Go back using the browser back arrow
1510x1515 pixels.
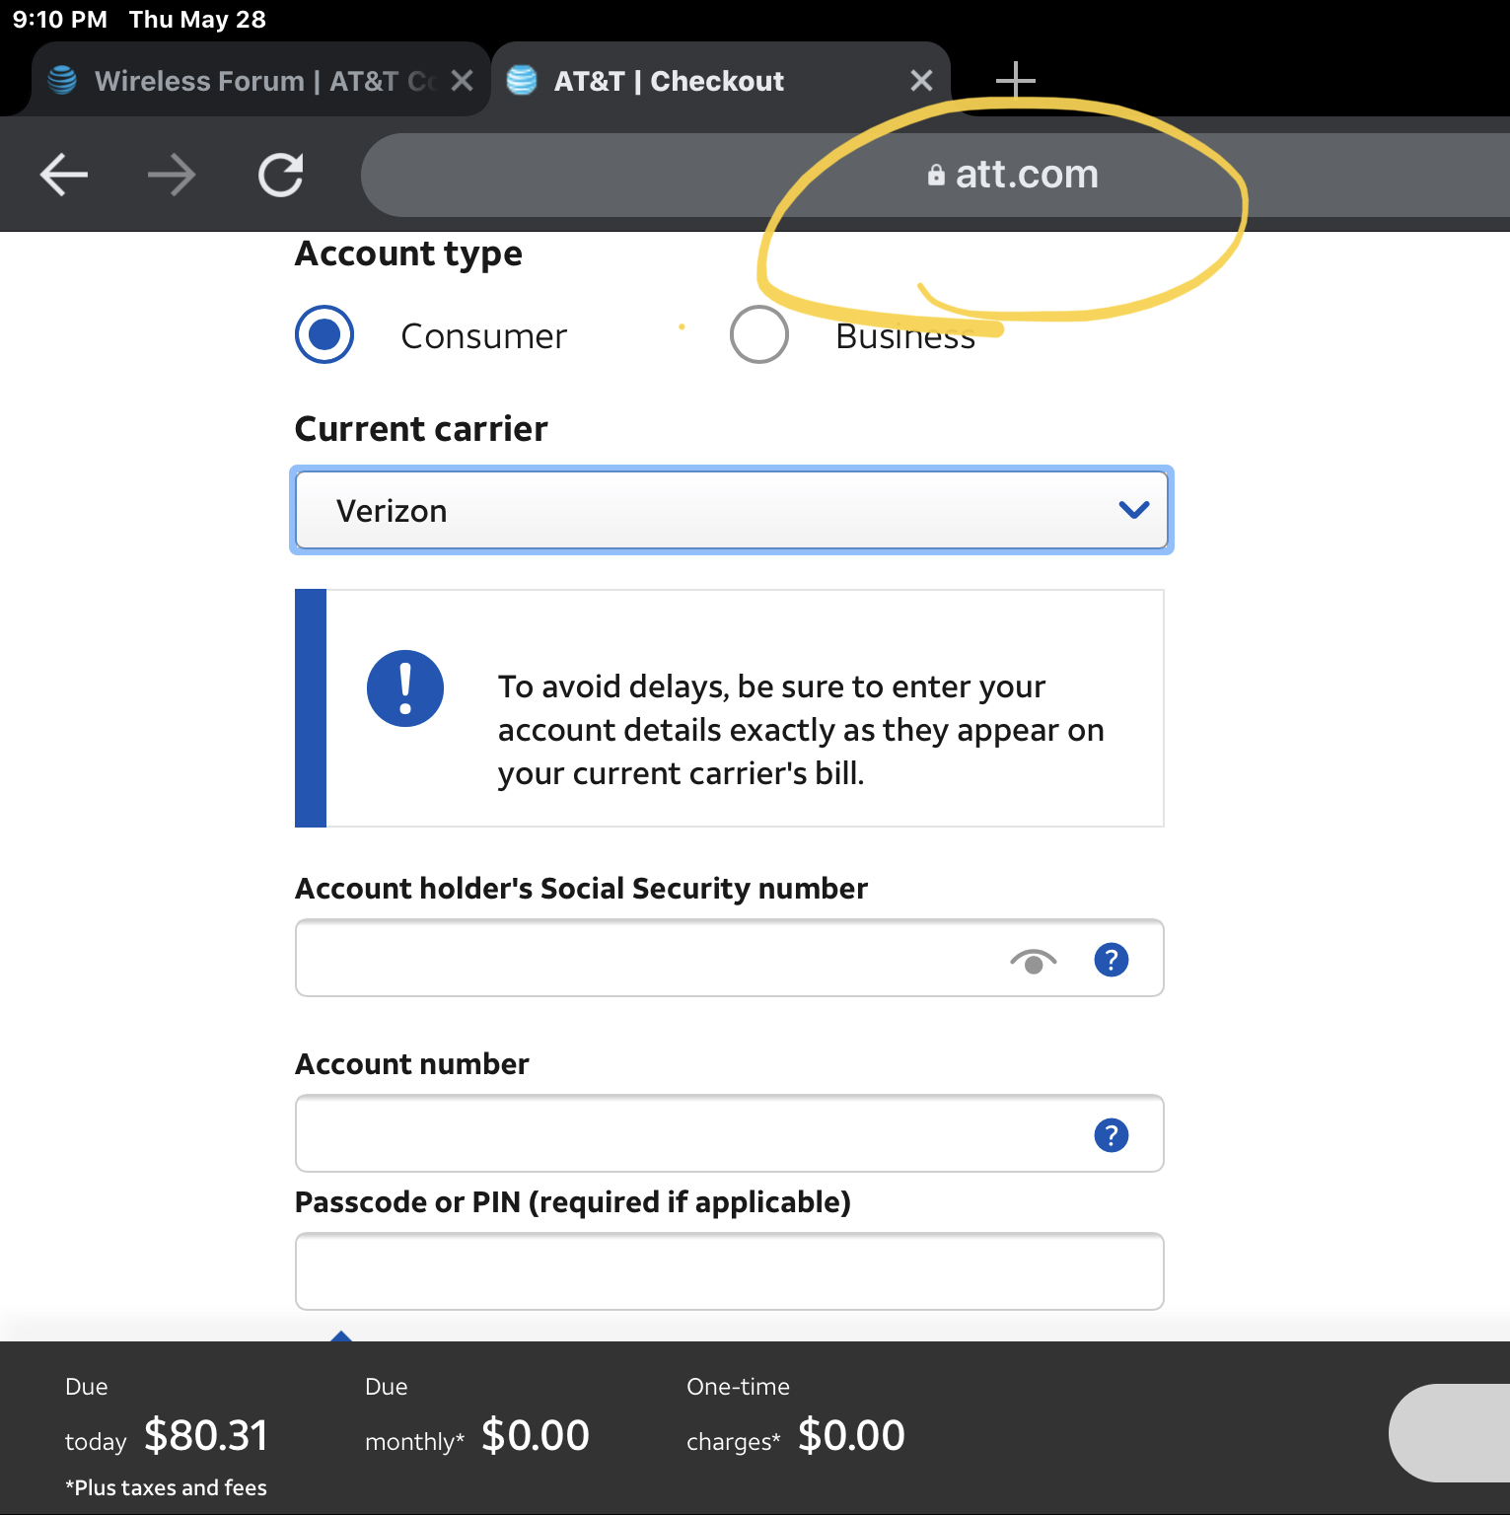64,176
